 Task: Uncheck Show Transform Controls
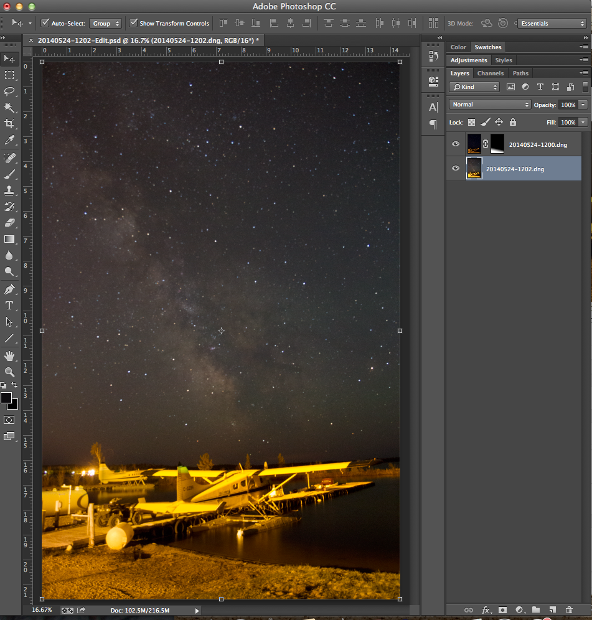point(133,23)
